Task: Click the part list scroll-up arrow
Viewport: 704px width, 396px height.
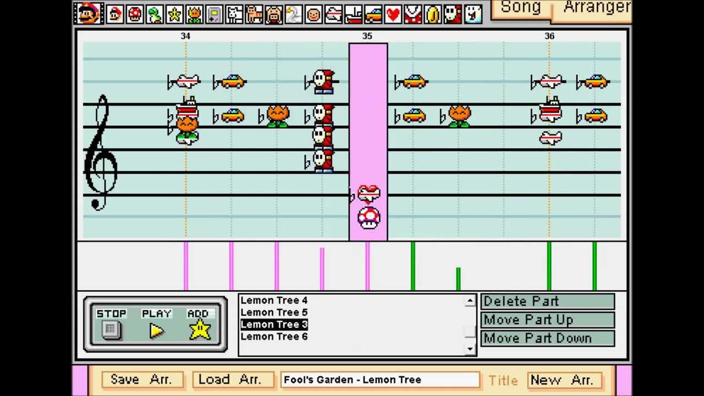Action: pyautogui.click(x=470, y=301)
